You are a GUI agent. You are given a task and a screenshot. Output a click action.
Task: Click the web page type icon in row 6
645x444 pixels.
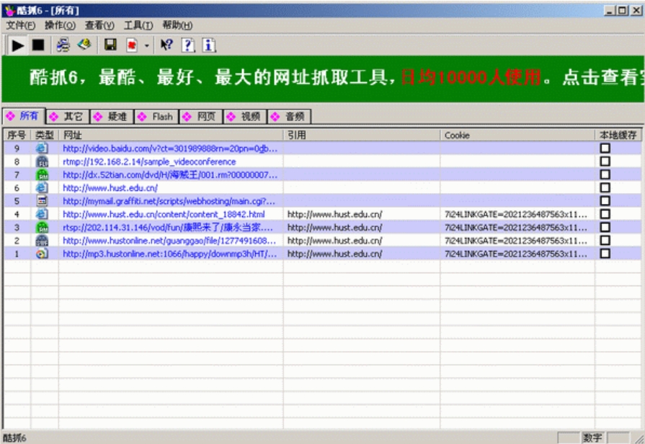[42, 187]
